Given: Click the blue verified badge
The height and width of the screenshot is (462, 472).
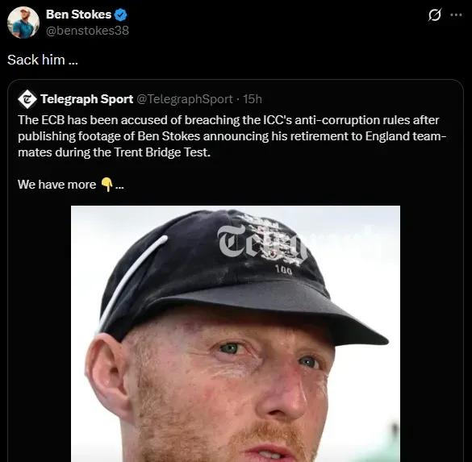Looking at the screenshot, I should click(x=121, y=15).
